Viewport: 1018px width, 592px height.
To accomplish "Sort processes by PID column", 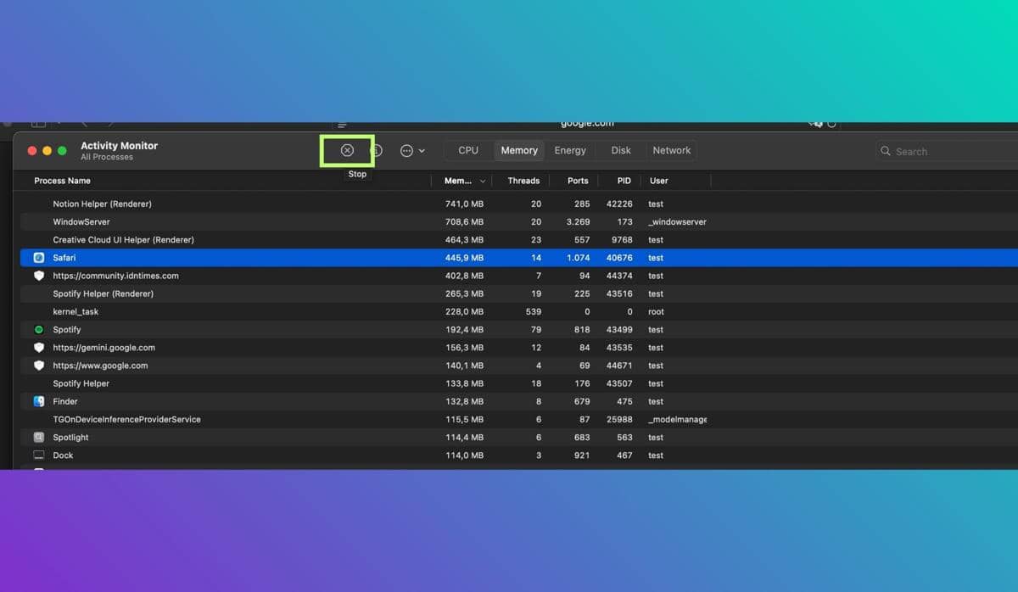I will [x=624, y=181].
